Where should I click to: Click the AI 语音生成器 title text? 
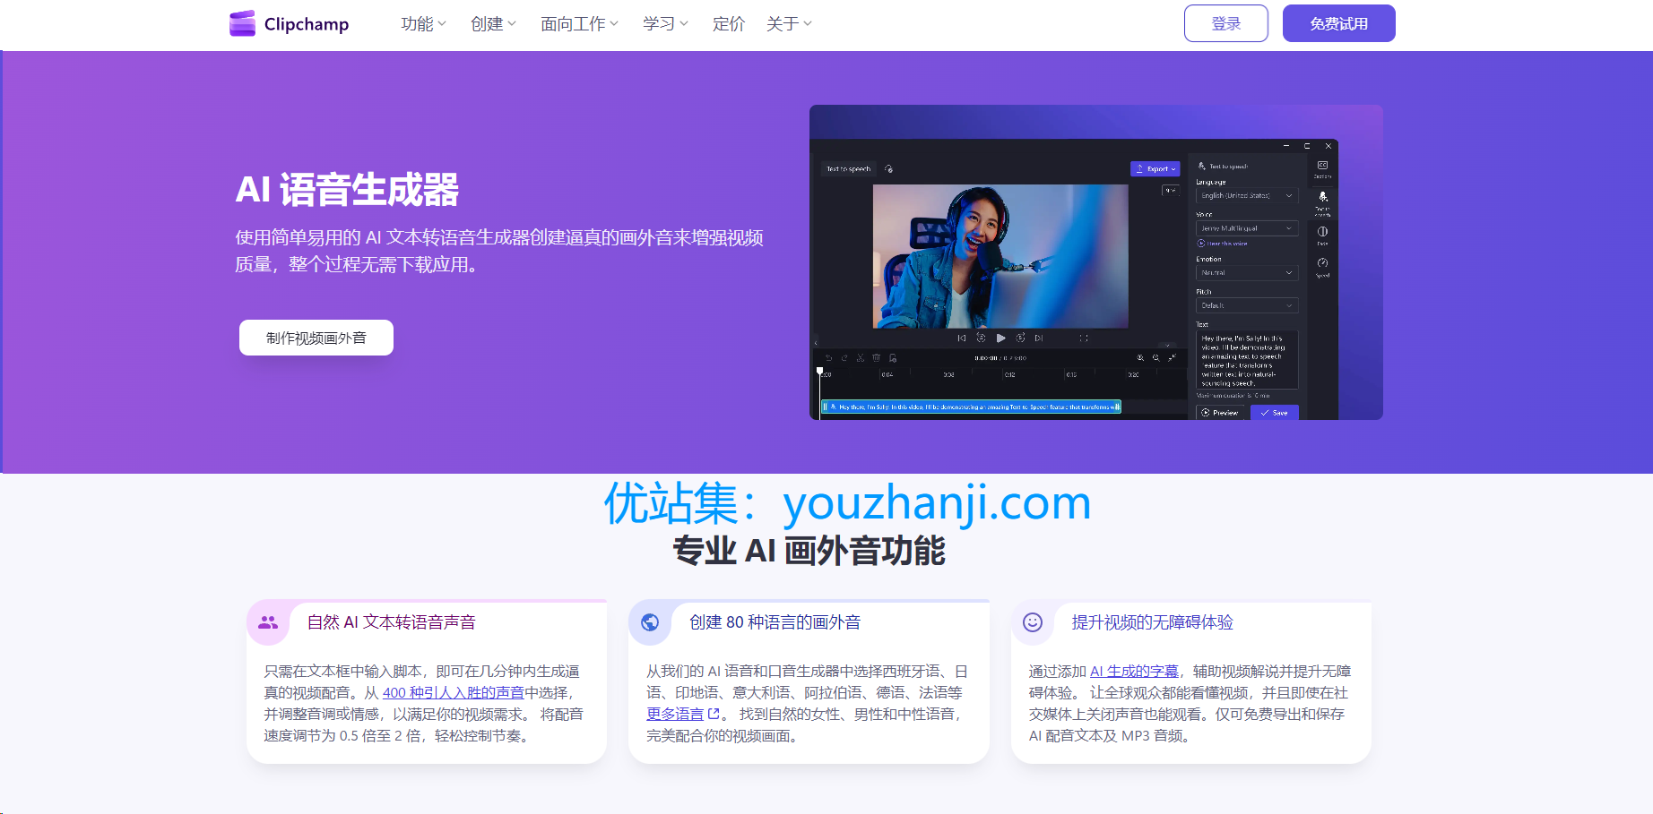point(347,190)
